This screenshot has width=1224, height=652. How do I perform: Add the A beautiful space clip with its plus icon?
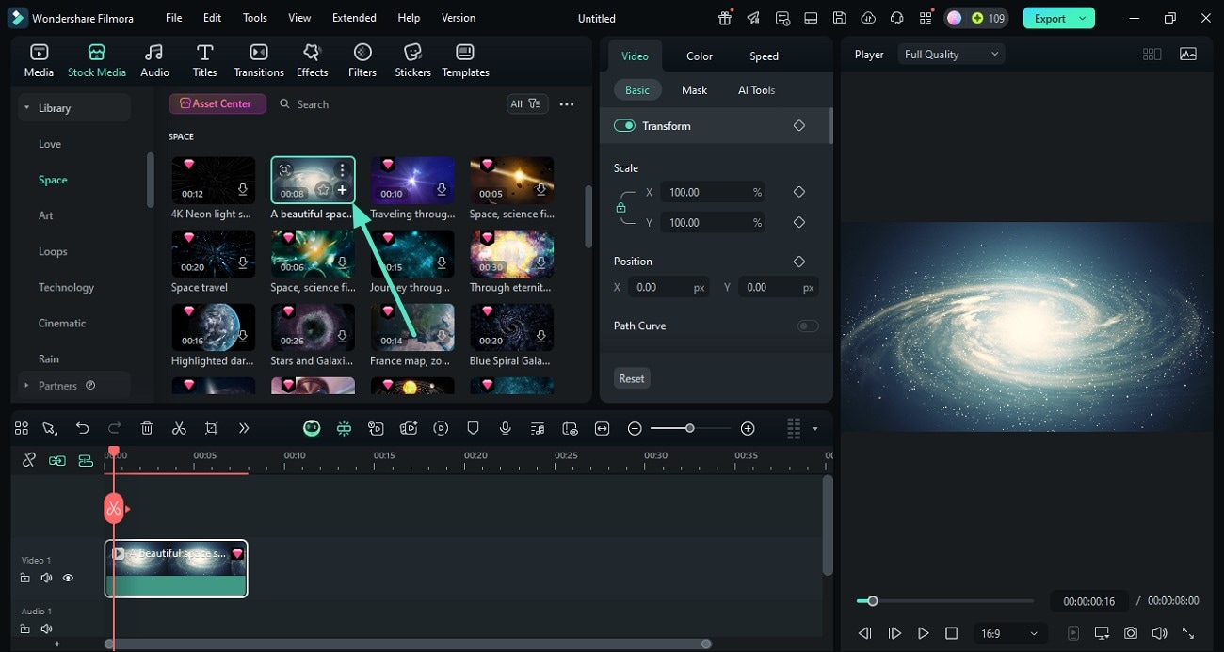click(342, 190)
